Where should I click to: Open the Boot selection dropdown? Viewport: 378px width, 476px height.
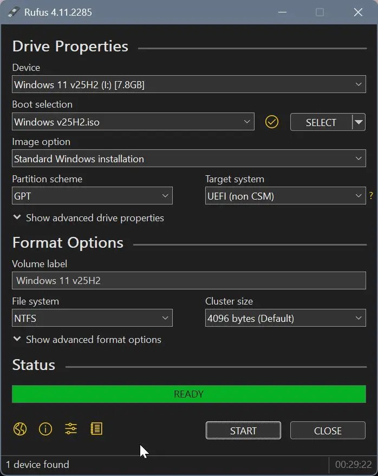point(133,122)
